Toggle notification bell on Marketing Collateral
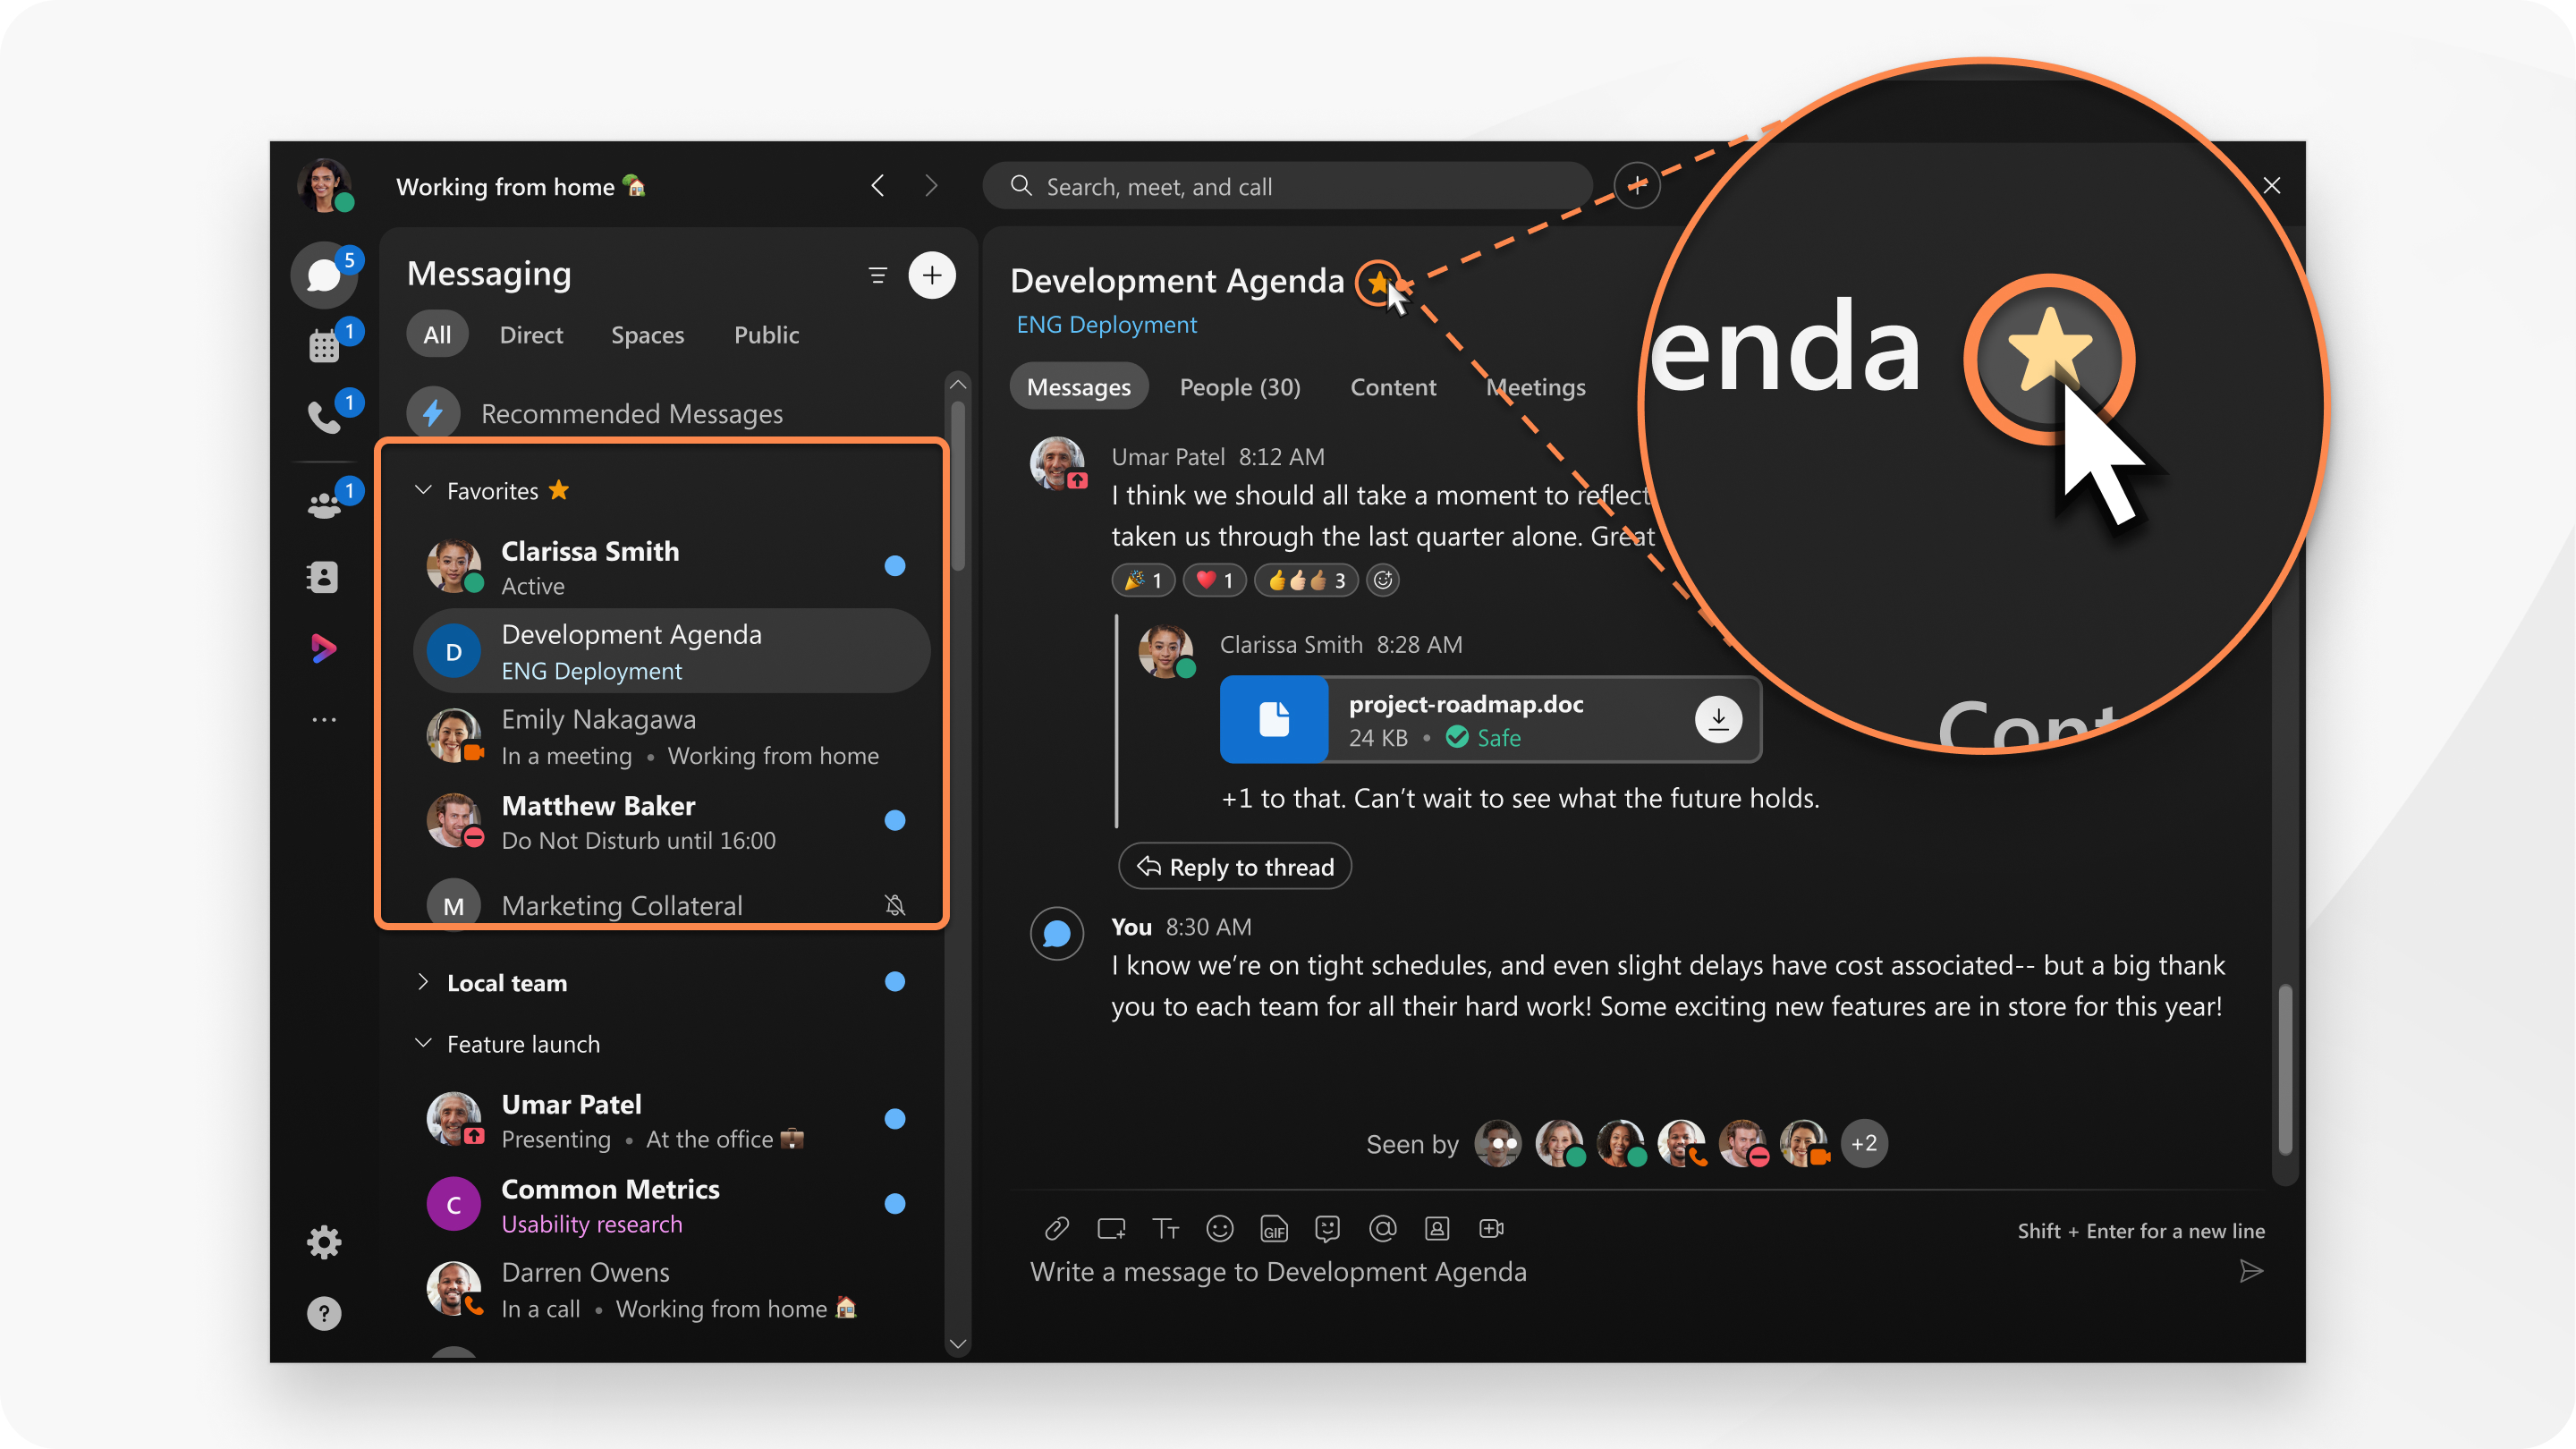Viewport: 2576px width, 1449px height. [x=895, y=906]
